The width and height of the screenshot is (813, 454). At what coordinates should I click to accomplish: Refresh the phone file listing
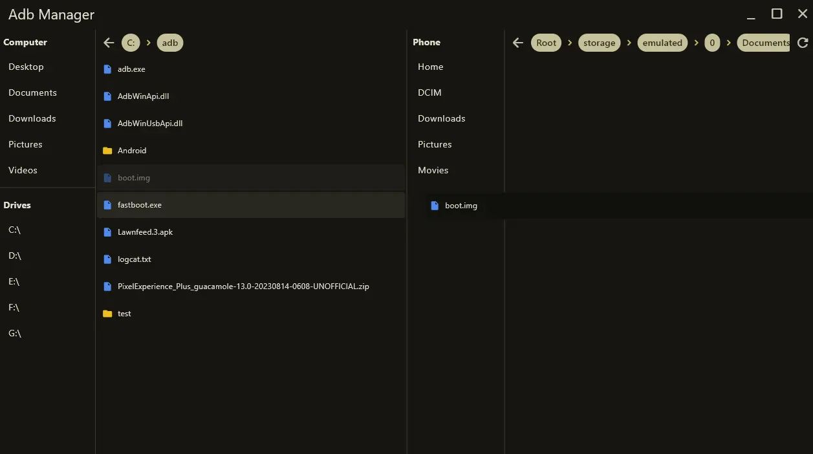pyautogui.click(x=803, y=43)
